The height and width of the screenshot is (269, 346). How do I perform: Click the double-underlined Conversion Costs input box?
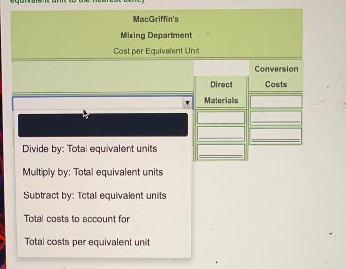[x=276, y=136]
